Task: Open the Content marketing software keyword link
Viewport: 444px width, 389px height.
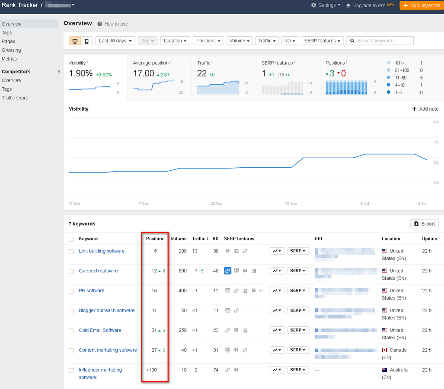Action: pyautogui.click(x=108, y=350)
